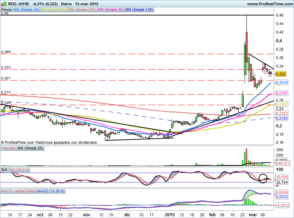Screen dimensions: 294x218
Task: Click the Señal label in MACD panel
Action: 31,191
